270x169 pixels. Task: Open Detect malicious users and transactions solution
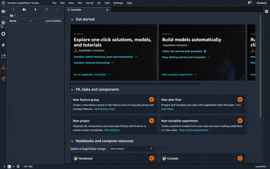[x=105, y=57]
